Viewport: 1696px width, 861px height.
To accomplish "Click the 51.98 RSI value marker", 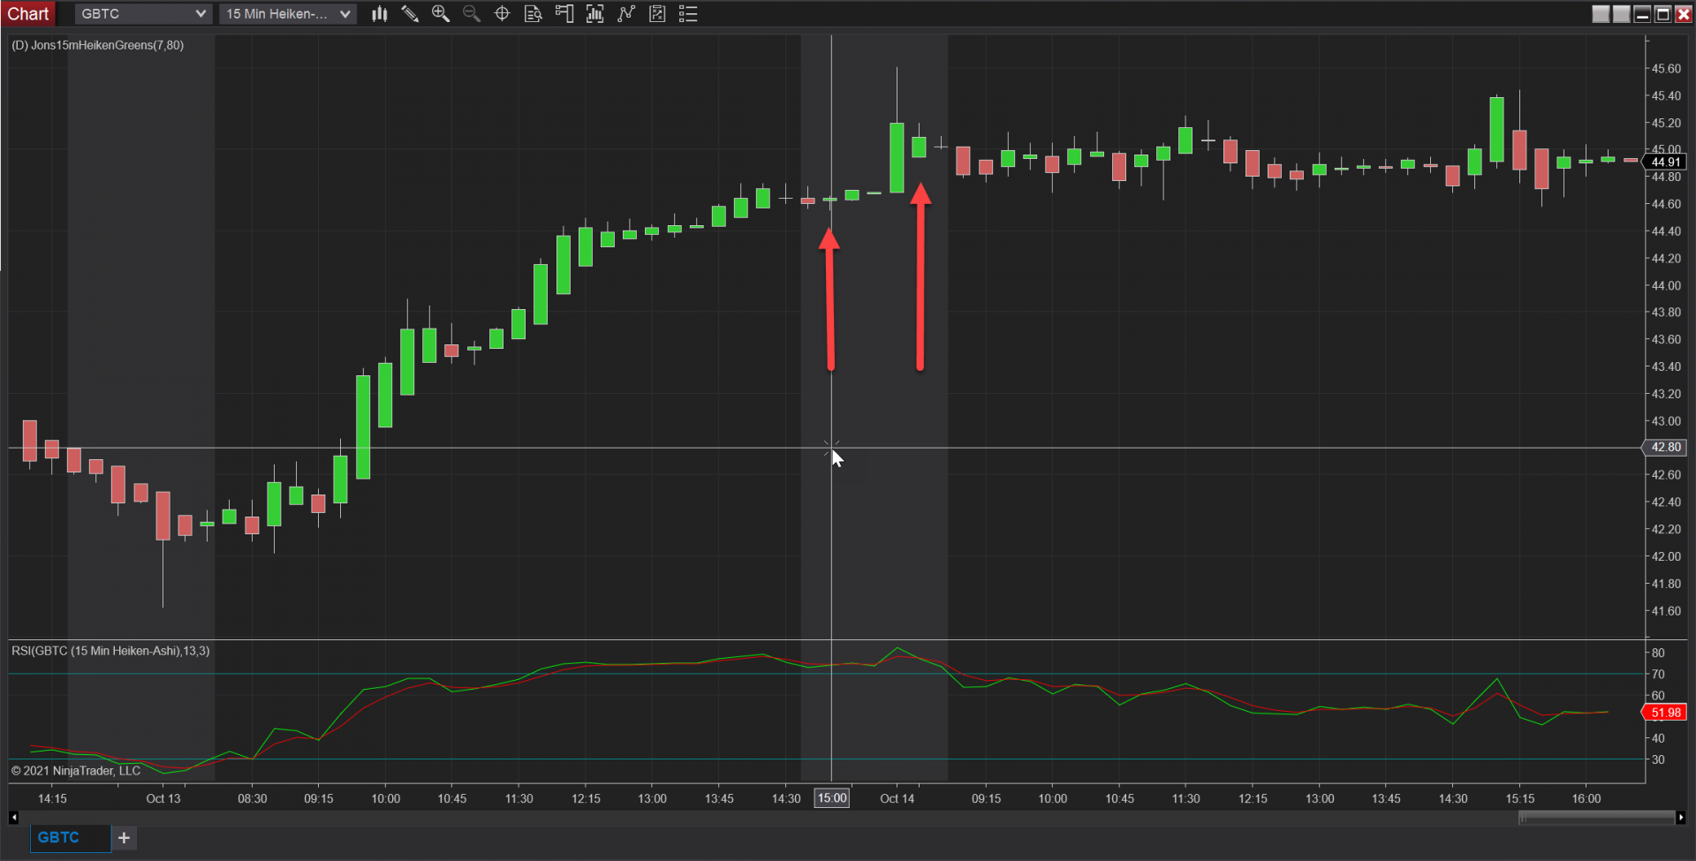I will click(x=1666, y=713).
